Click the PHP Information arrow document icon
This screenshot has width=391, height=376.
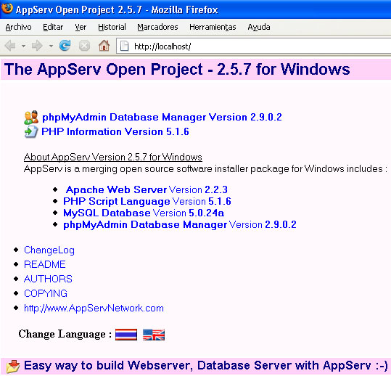pyautogui.click(x=31, y=131)
